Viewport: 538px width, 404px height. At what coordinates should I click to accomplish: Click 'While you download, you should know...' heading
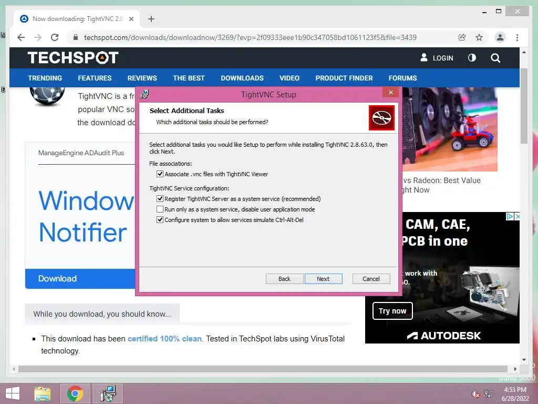[102, 314]
